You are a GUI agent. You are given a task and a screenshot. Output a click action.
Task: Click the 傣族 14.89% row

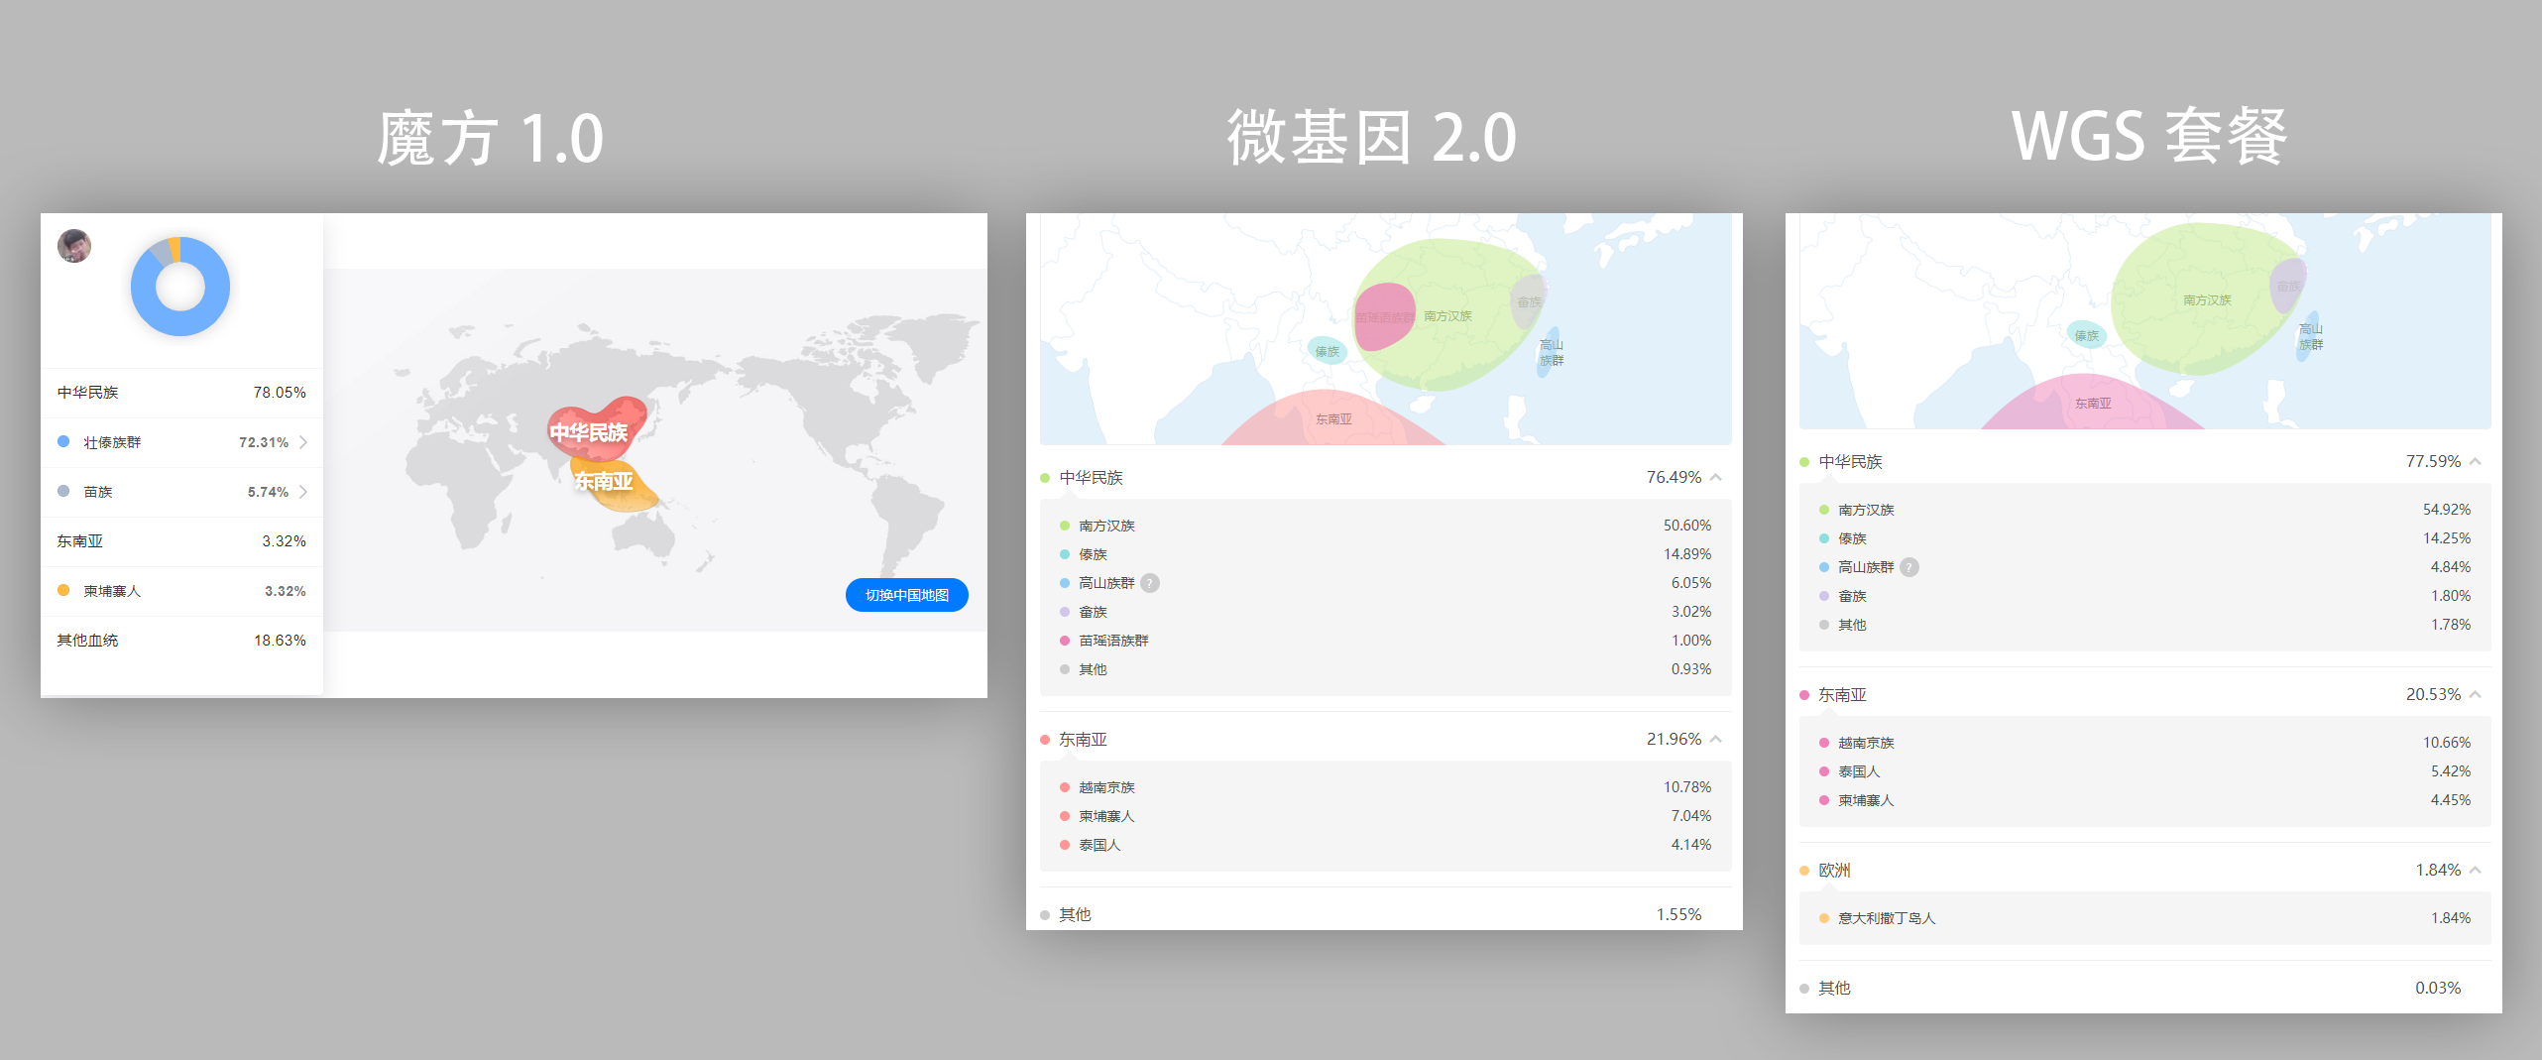(1385, 554)
